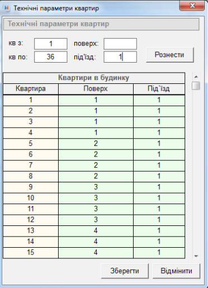Click the Рознести button

click(x=170, y=55)
